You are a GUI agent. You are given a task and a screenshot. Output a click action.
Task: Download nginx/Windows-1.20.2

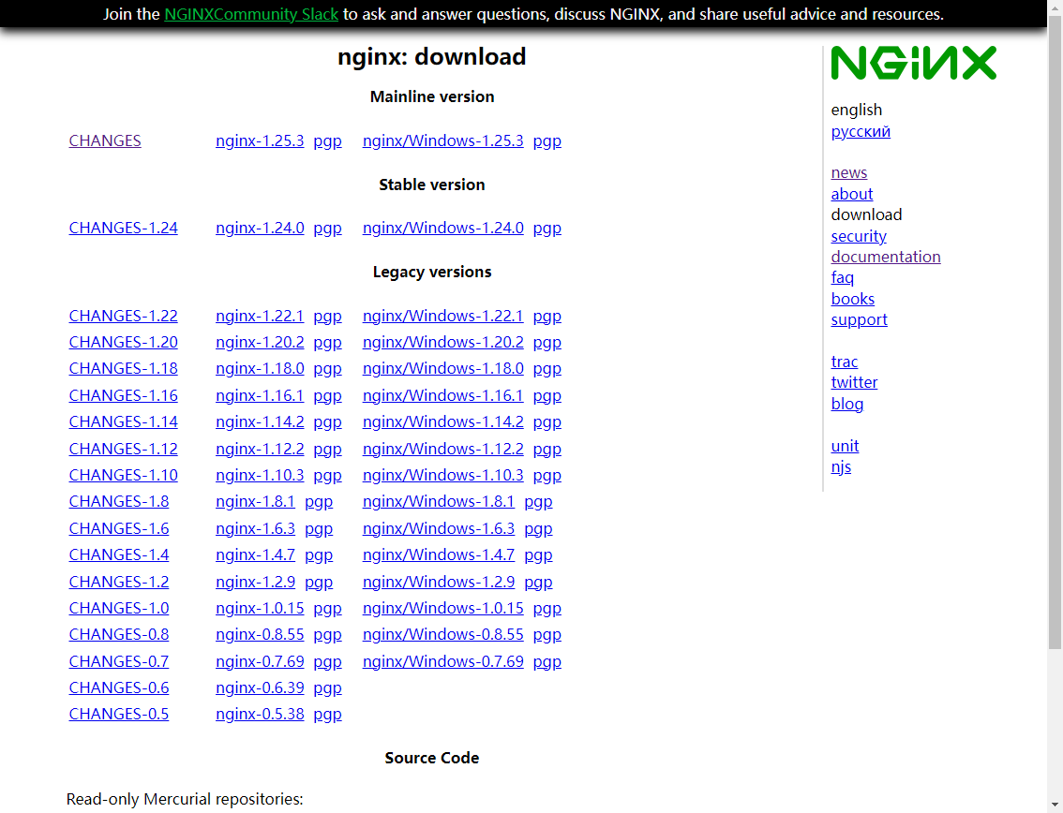(x=442, y=343)
